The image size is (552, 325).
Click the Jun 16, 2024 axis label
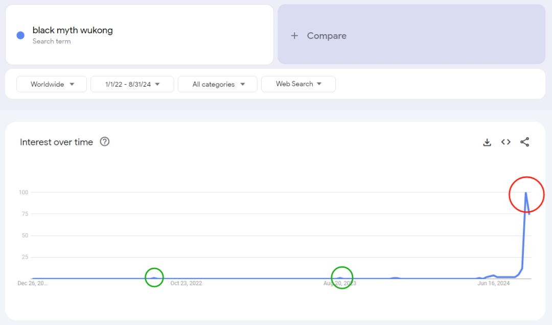click(493, 283)
